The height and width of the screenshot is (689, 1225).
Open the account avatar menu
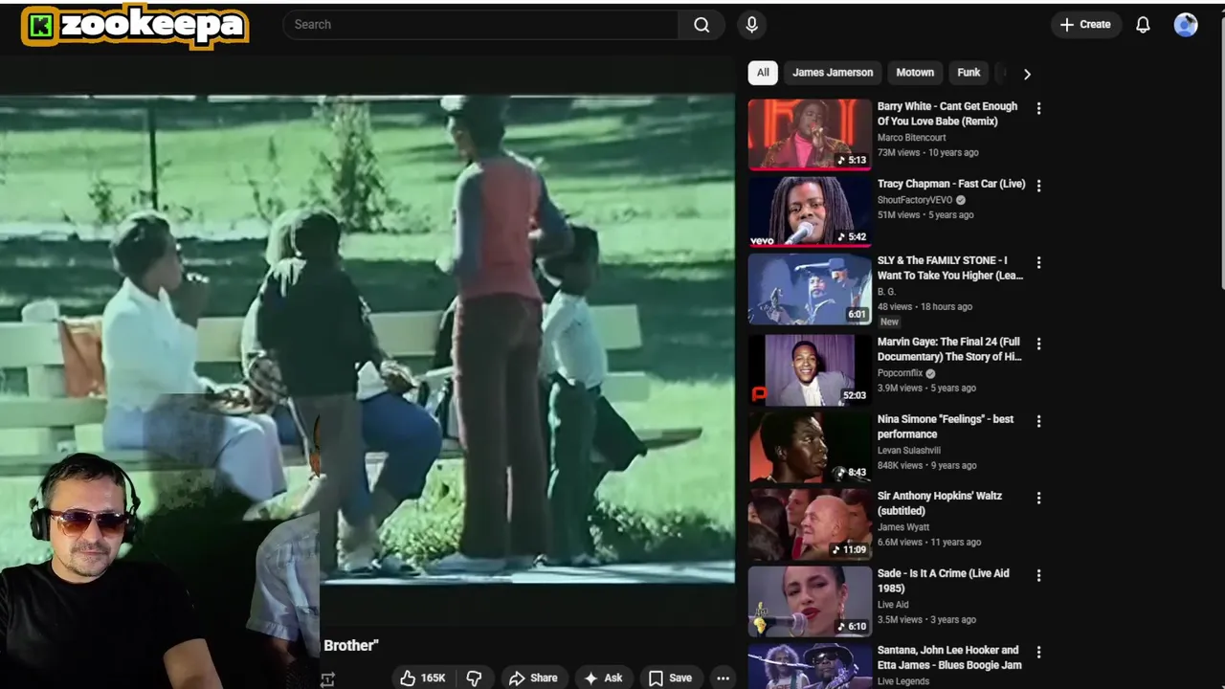(1186, 25)
